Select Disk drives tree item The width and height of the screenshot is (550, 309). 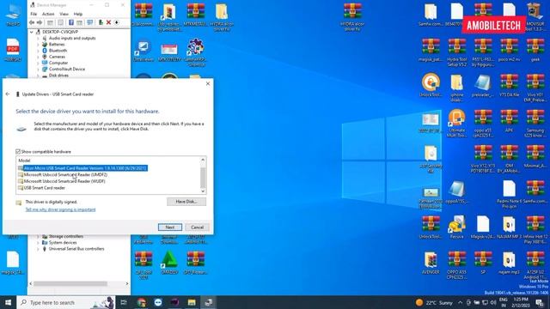click(x=58, y=76)
